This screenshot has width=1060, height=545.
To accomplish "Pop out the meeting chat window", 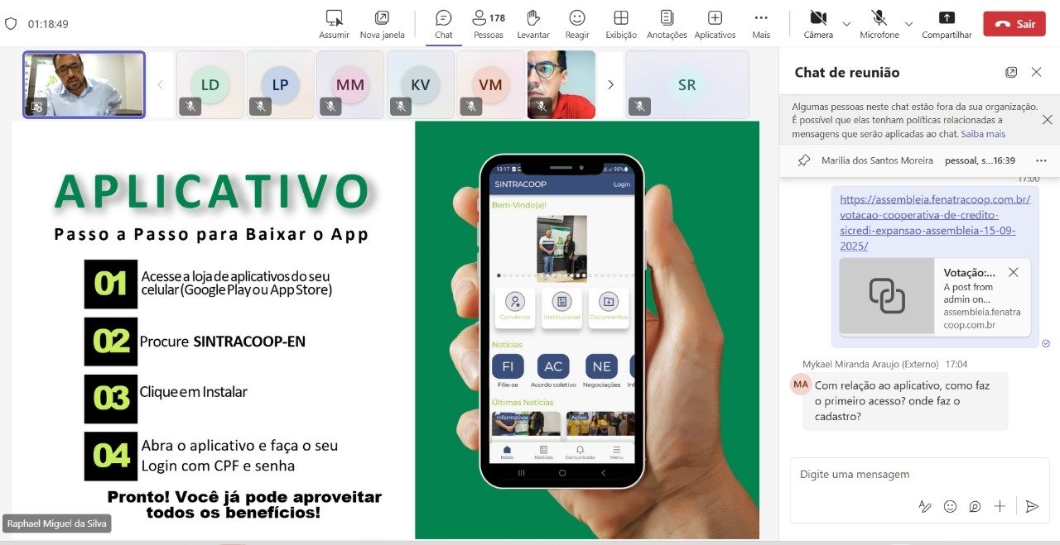I will point(1011,73).
